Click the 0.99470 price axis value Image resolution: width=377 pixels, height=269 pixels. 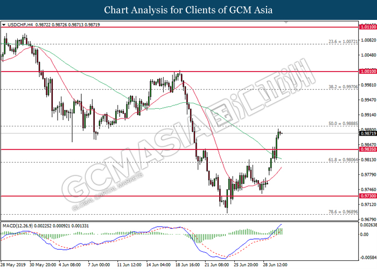coord(368,100)
